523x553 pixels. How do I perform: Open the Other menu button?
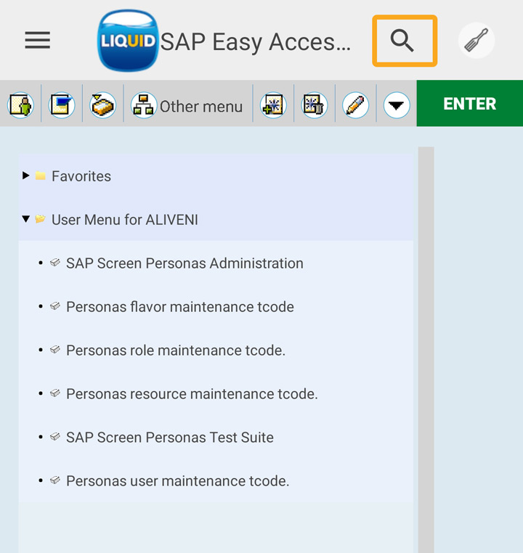pyautogui.click(x=187, y=106)
